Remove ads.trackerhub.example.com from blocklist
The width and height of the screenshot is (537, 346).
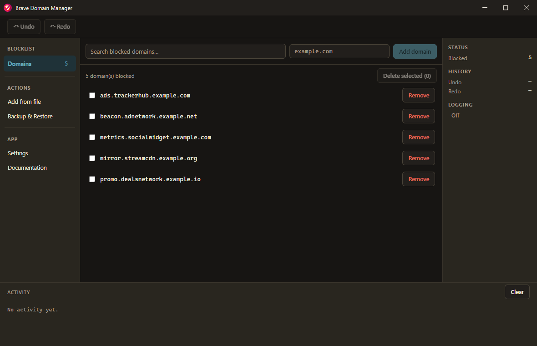[x=419, y=96]
